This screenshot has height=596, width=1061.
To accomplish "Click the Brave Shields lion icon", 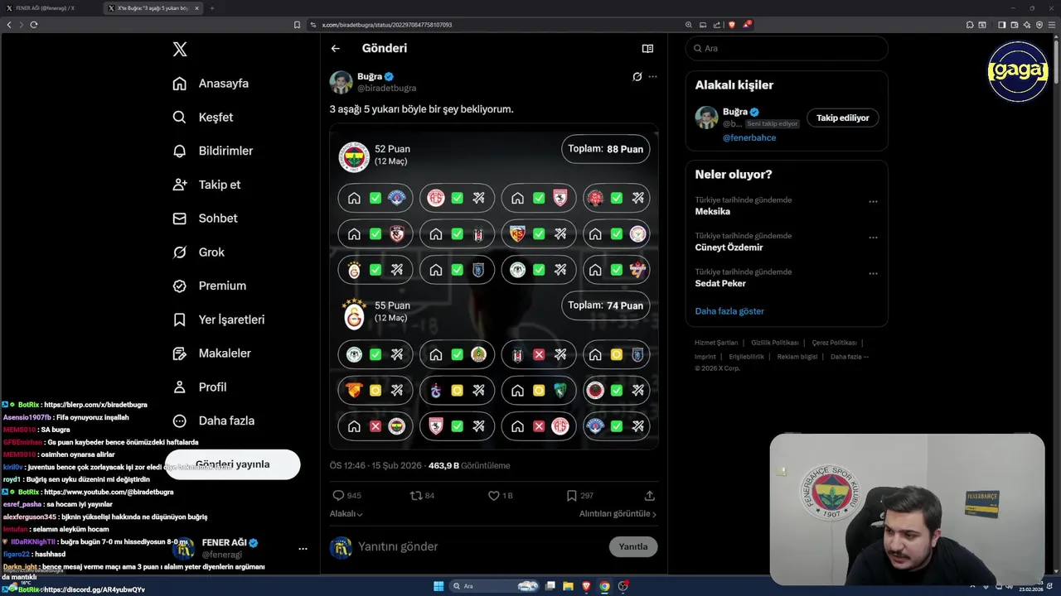I will [x=732, y=25].
